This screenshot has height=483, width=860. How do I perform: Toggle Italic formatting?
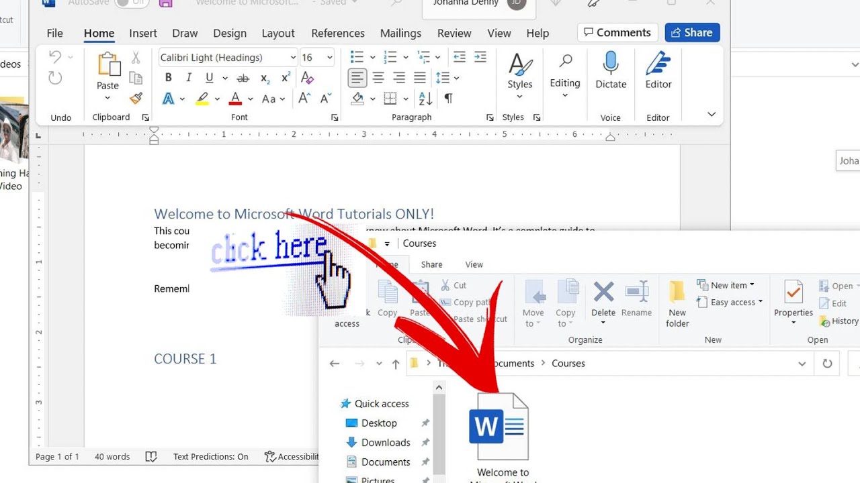coord(189,78)
